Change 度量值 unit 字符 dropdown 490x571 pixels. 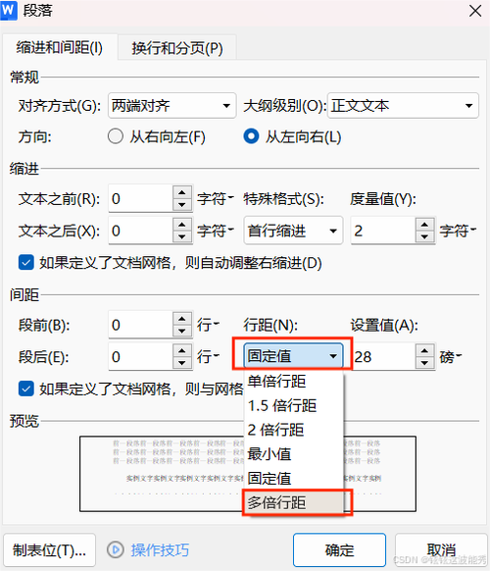(458, 231)
